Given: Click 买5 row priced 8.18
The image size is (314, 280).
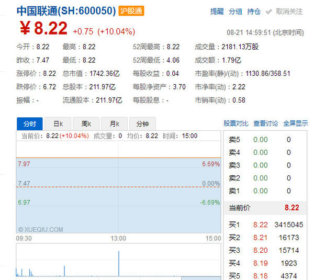Looking at the screenshot, I should pyautogui.click(x=265, y=276).
